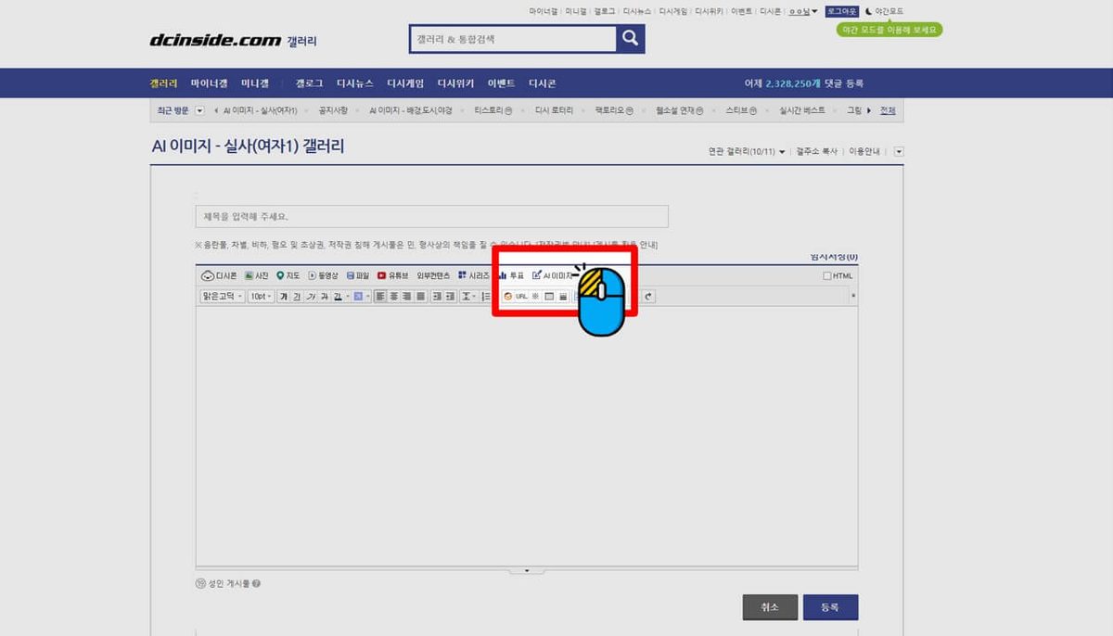Apply italic text formatting
The height and width of the screenshot is (636, 1113).
click(x=310, y=297)
